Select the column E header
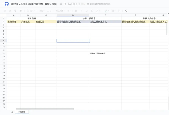 coord(105,15)
